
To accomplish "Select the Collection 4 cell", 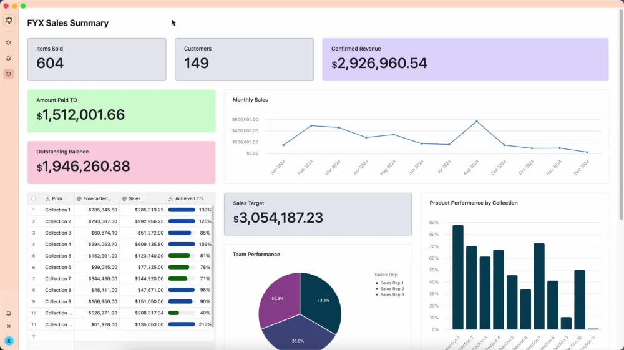I will point(57,244).
